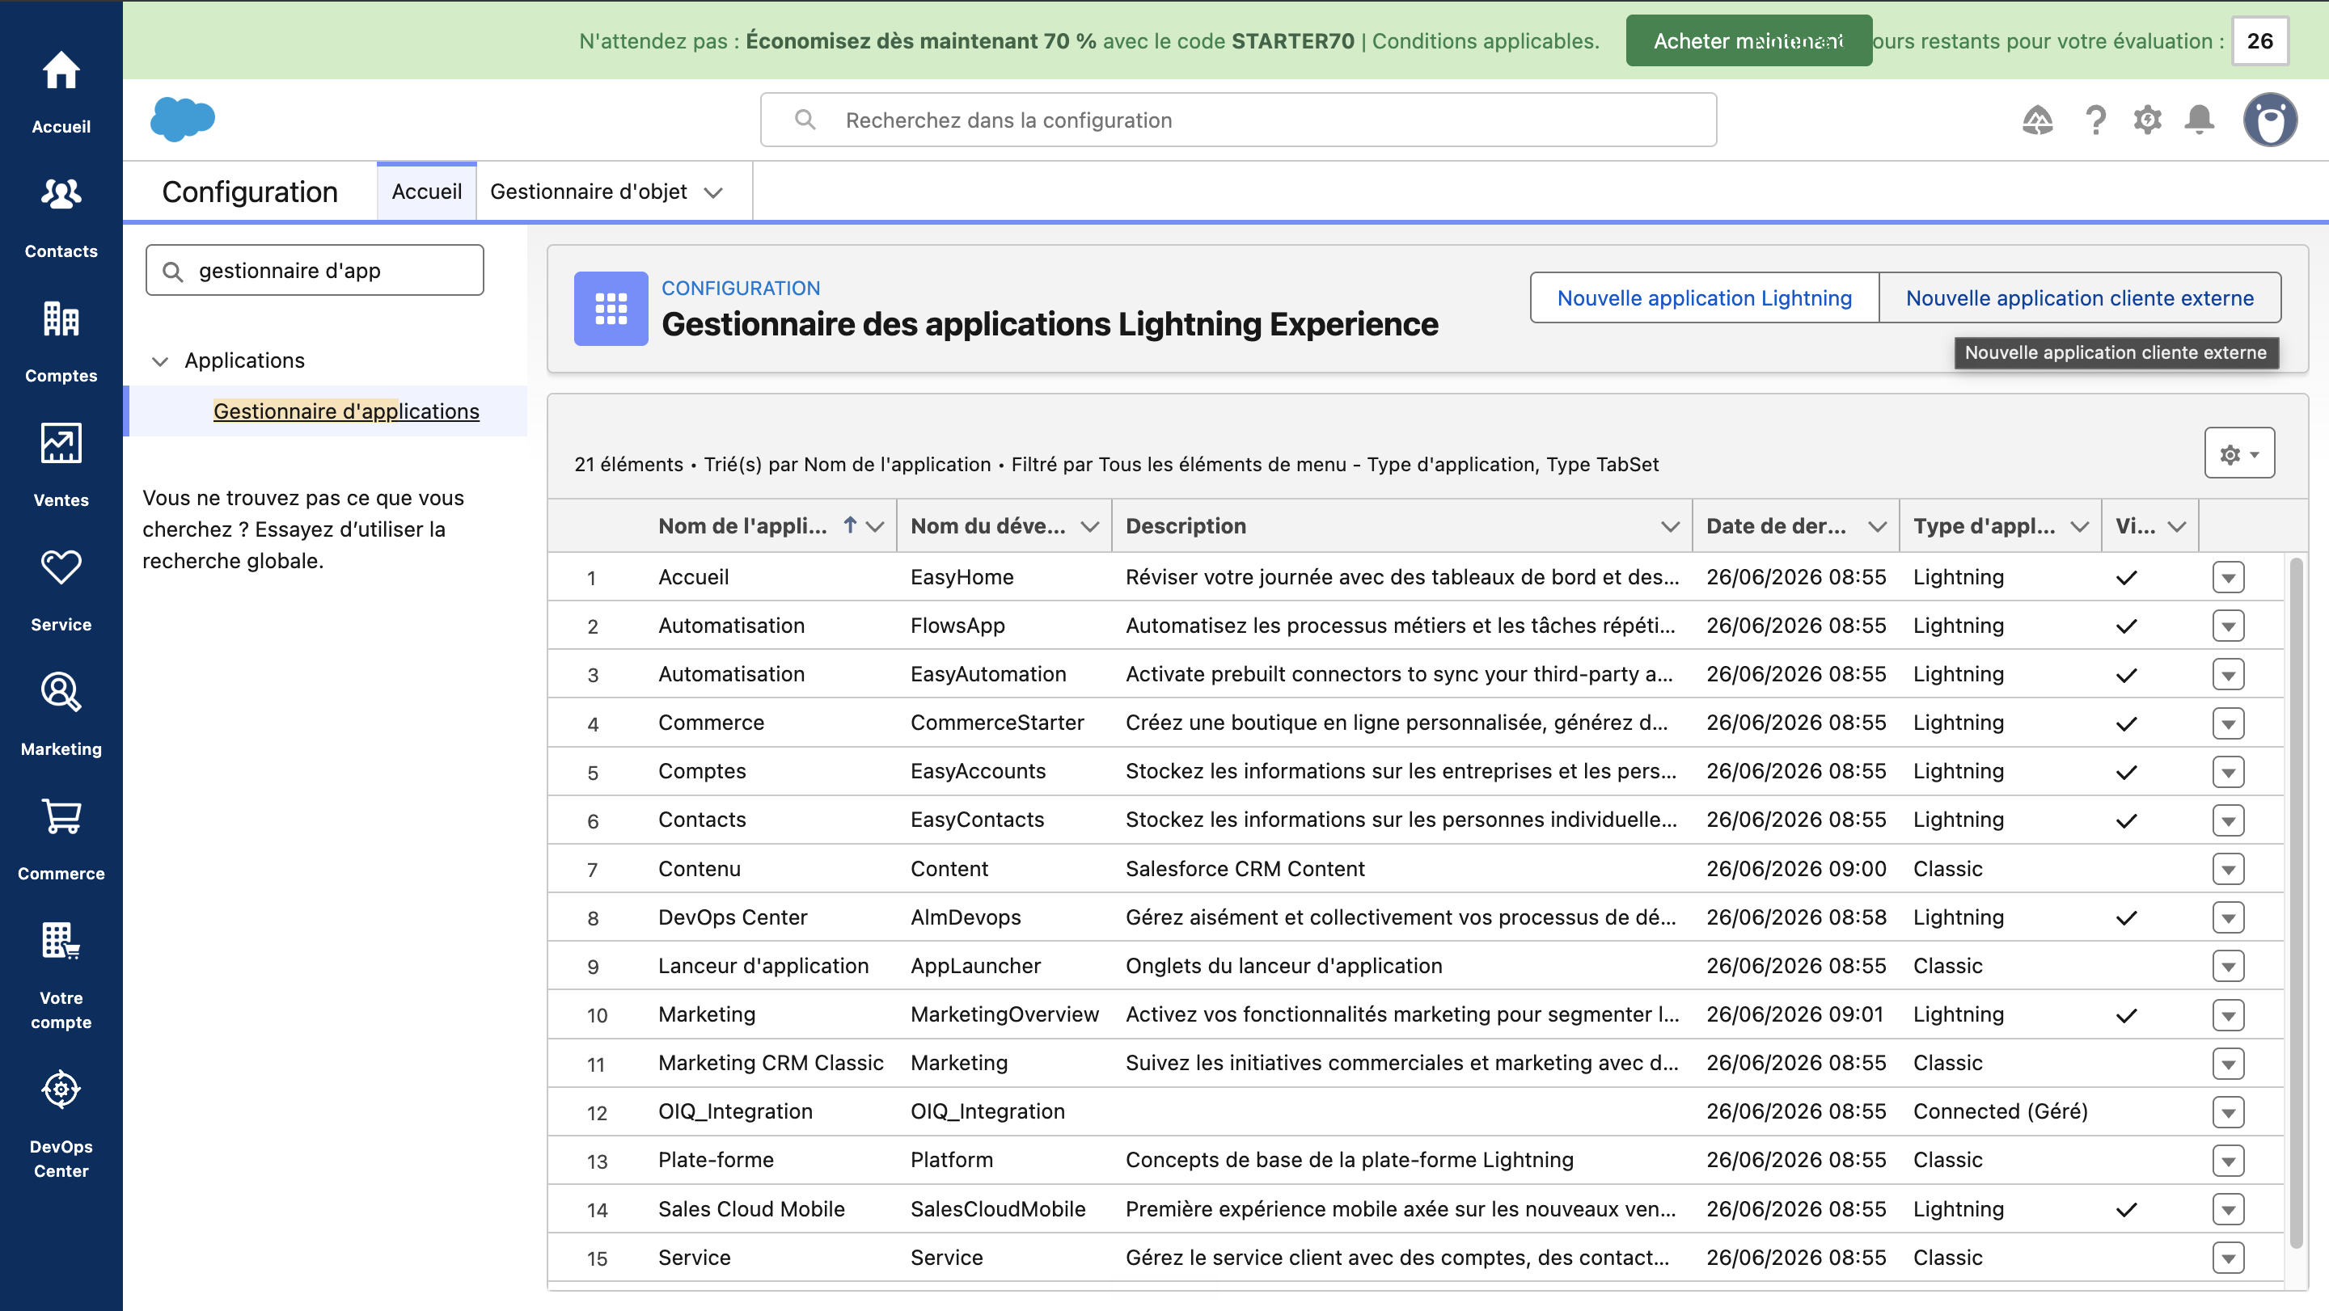Click the remaining trial days box 26
The width and height of the screenshot is (2329, 1311).
tap(2259, 40)
